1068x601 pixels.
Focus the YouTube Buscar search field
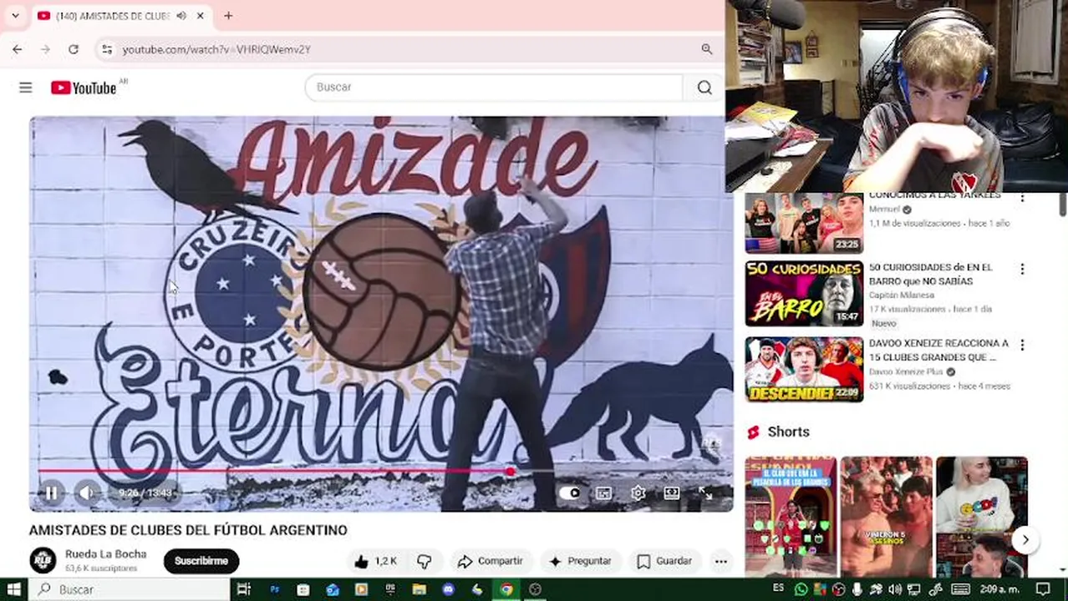[494, 87]
